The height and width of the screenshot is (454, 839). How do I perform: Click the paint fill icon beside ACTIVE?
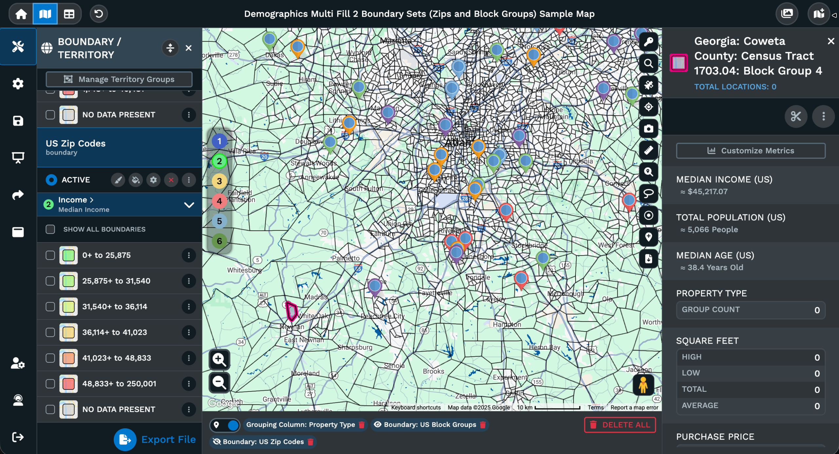click(136, 180)
